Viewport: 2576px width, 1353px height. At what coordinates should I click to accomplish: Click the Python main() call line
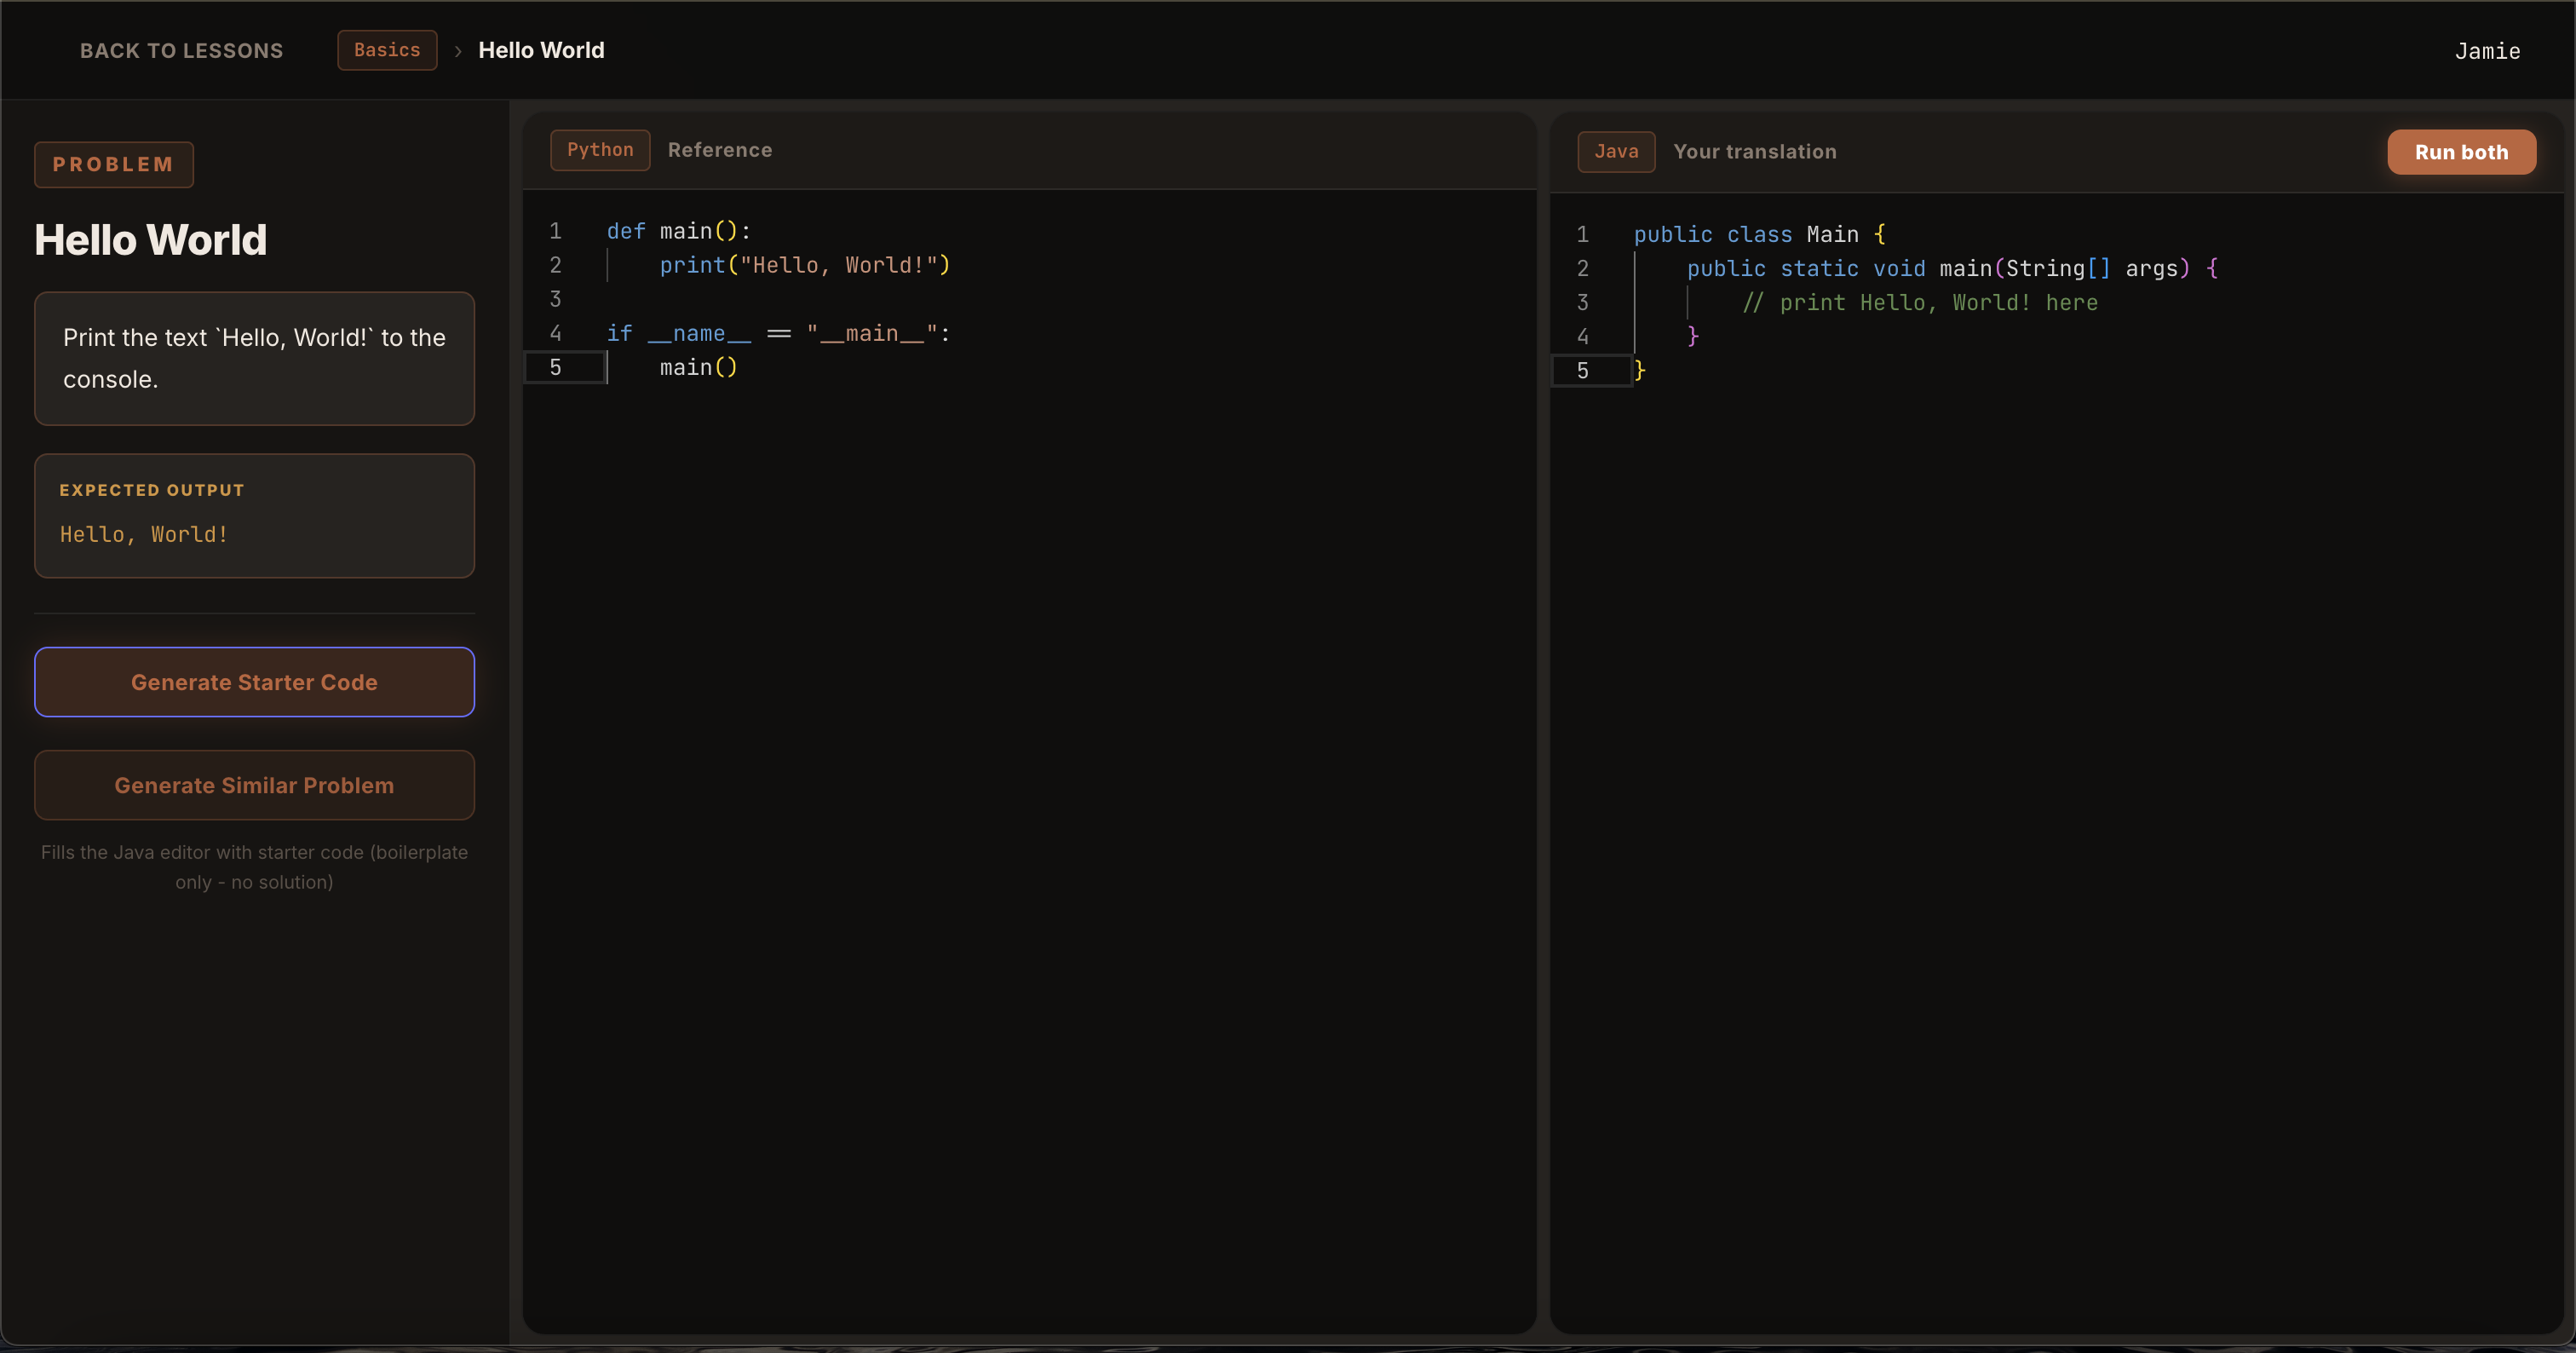698,368
